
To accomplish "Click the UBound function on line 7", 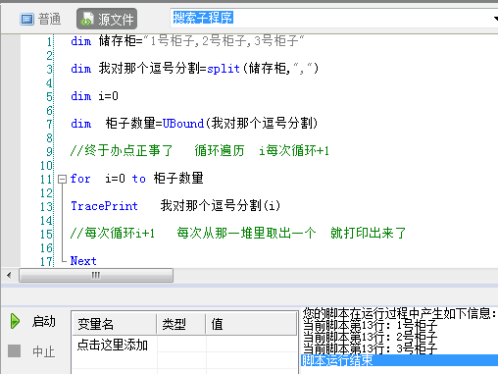I will 183,124.
